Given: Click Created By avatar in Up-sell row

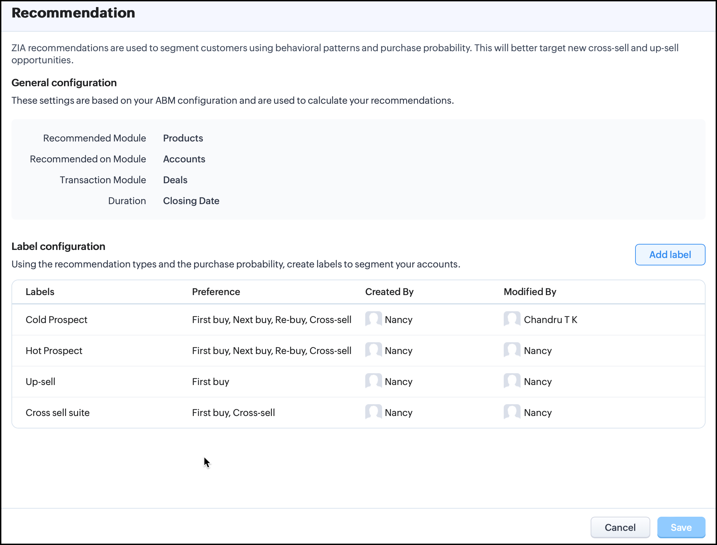Looking at the screenshot, I should click(x=373, y=381).
